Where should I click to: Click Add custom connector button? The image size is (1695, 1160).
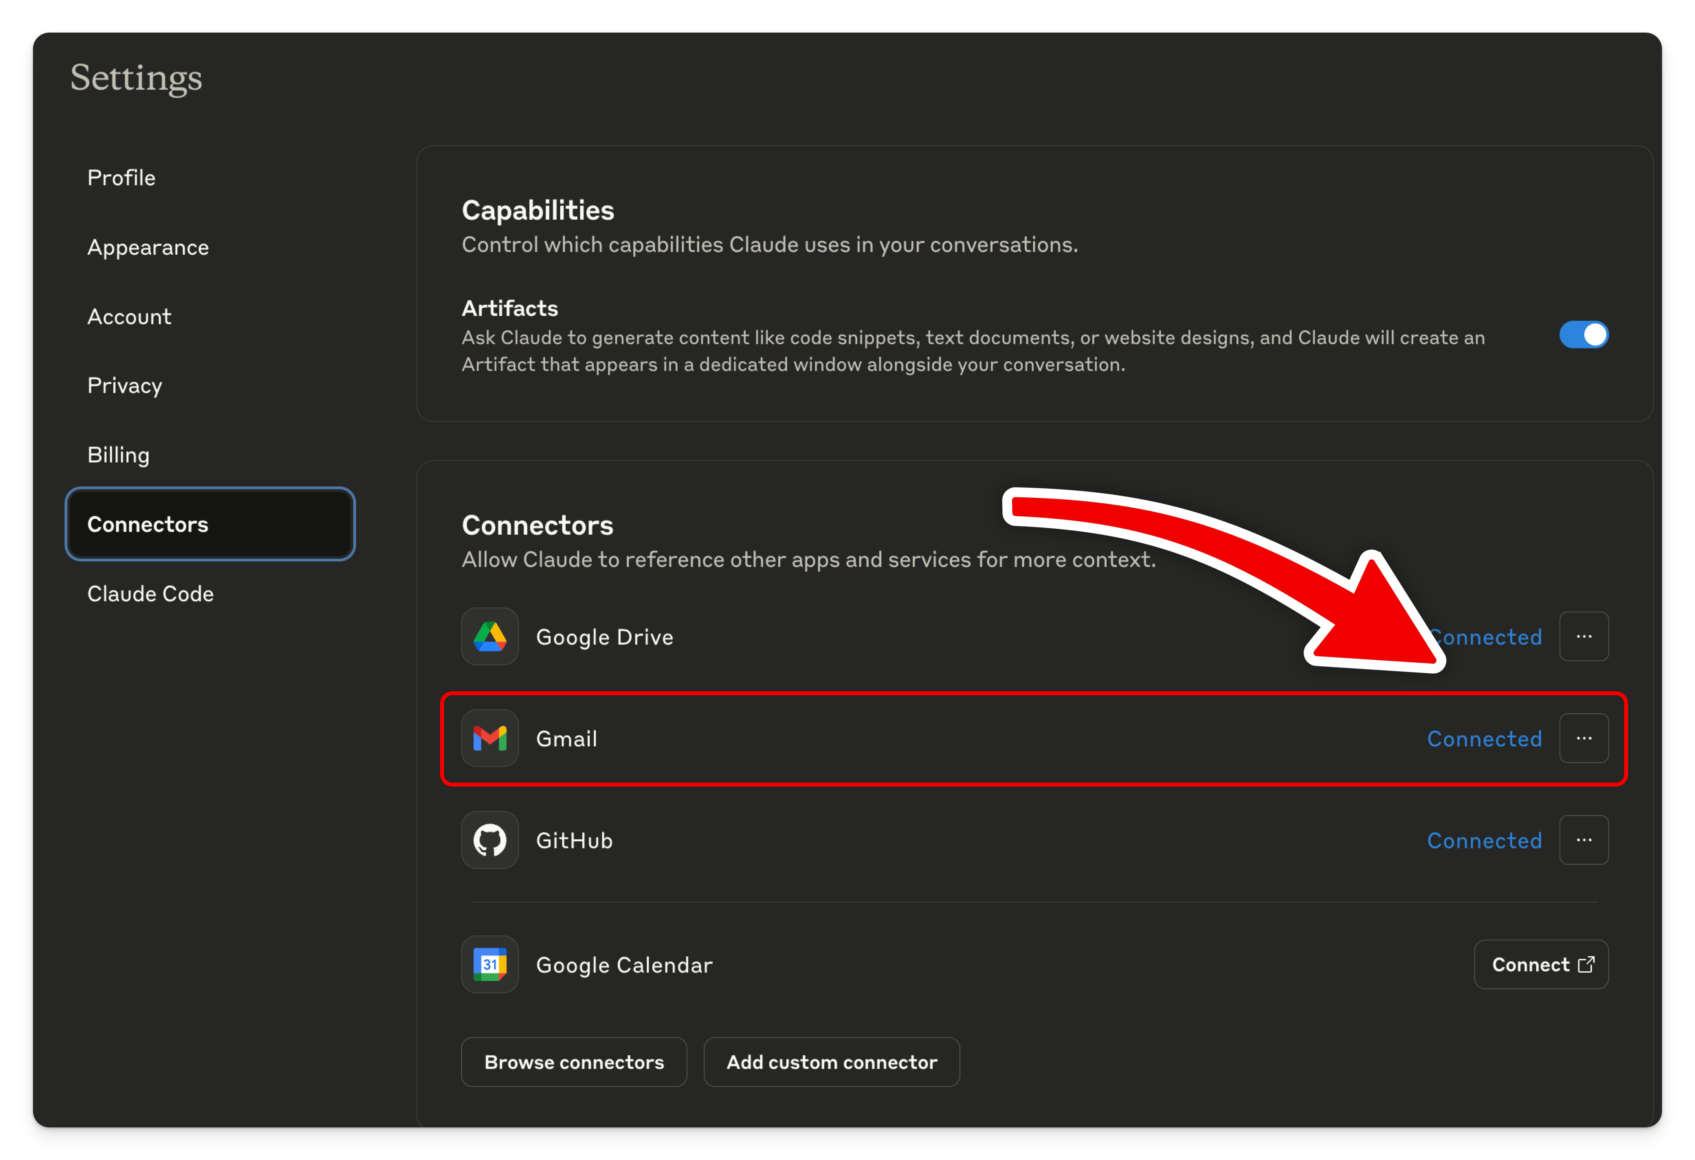coord(832,1062)
